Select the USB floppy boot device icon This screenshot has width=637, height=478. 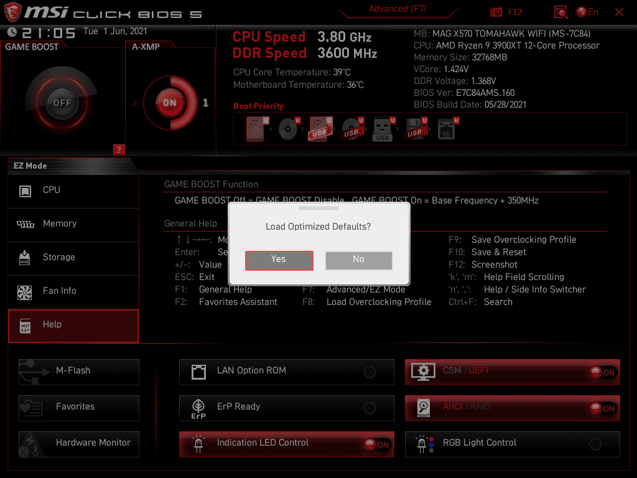416,129
